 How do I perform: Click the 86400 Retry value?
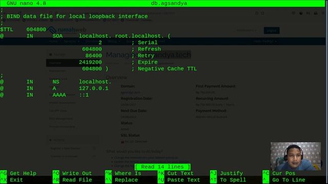point(94,56)
